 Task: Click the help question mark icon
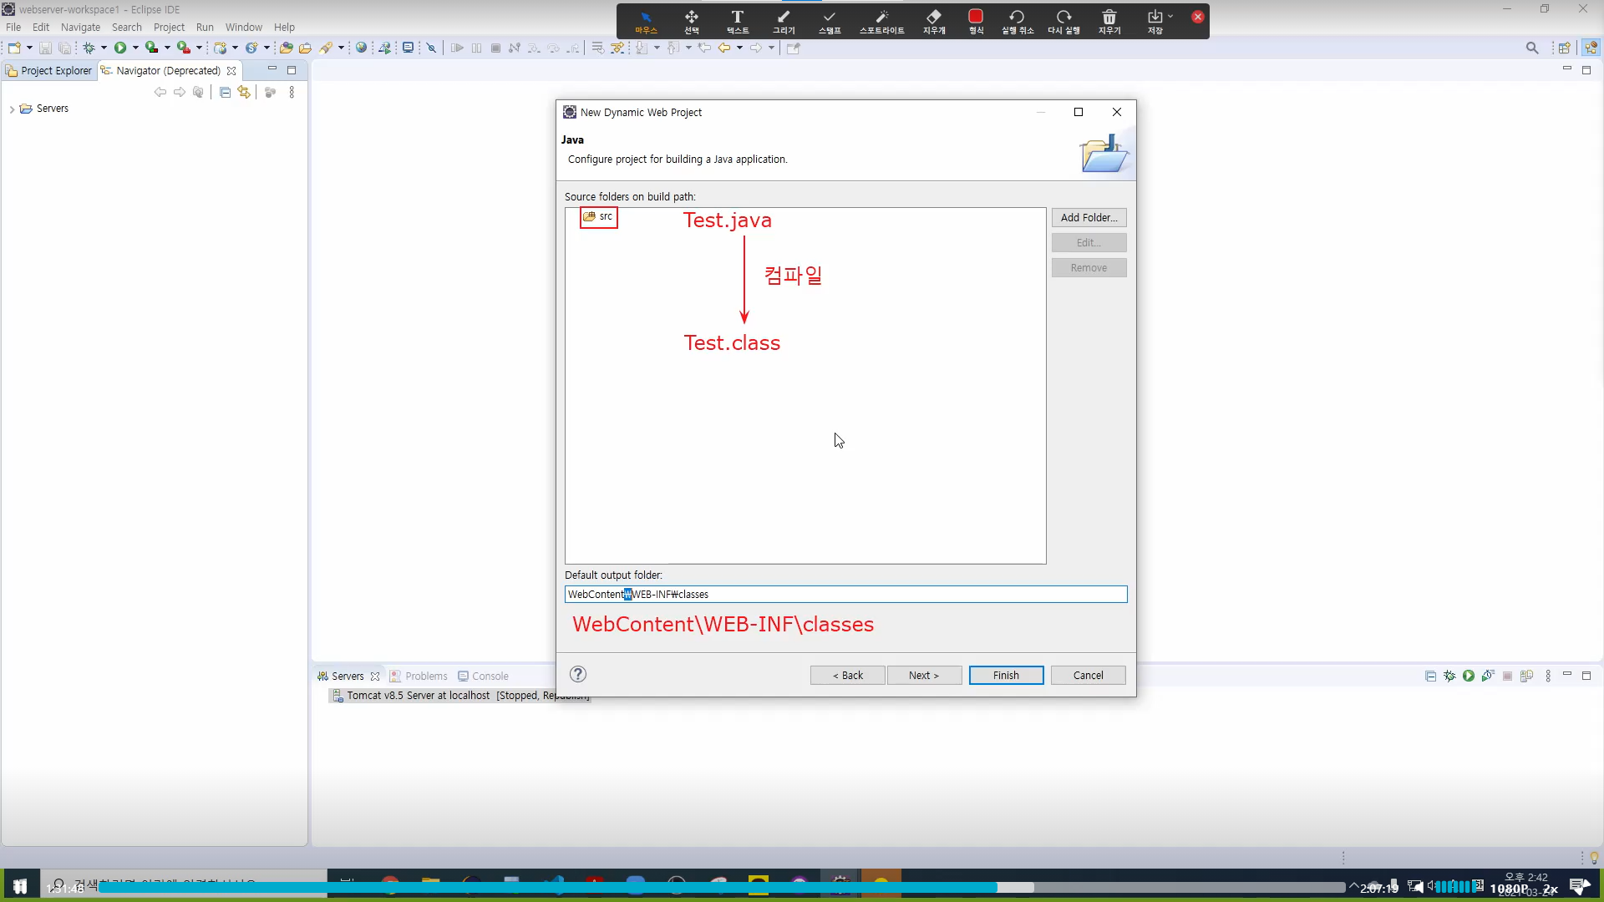577,674
